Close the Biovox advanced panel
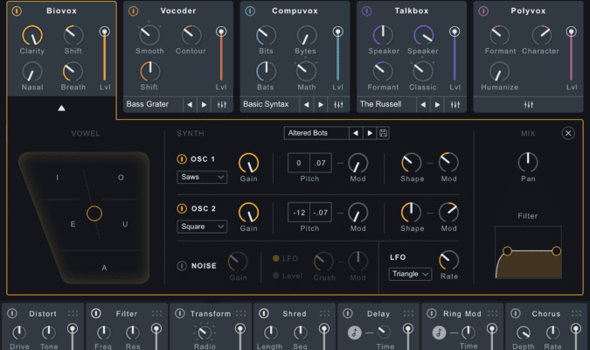This screenshot has width=590, height=350. pos(568,133)
